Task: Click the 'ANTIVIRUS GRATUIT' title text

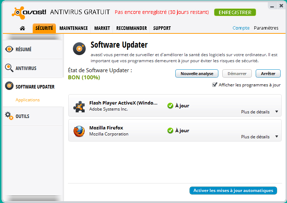Action: click(80, 12)
